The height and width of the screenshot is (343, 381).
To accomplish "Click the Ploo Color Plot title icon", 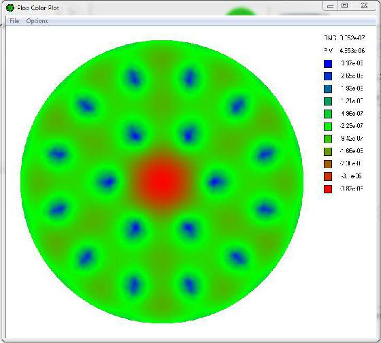I will [10, 7].
